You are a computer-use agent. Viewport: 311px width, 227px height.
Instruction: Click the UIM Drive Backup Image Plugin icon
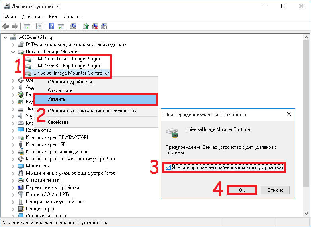(28, 66)
